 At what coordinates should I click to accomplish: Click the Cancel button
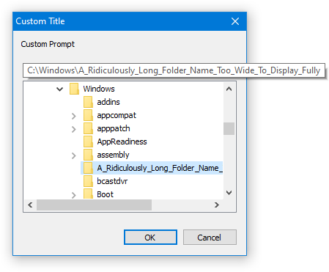click(x=210, y=237)
